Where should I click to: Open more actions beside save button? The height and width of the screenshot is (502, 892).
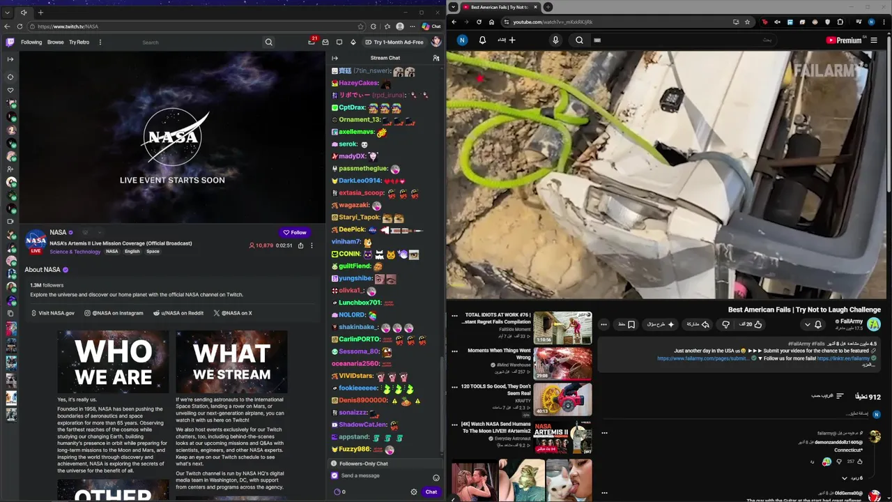pyautogui.click(x=603, y=324)
